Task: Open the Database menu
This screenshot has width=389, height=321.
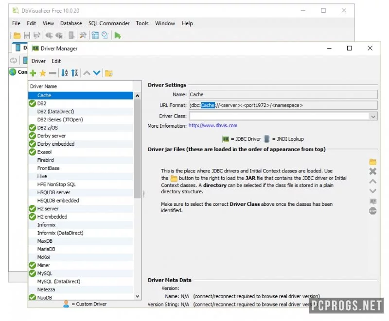Action: point(71,23)
